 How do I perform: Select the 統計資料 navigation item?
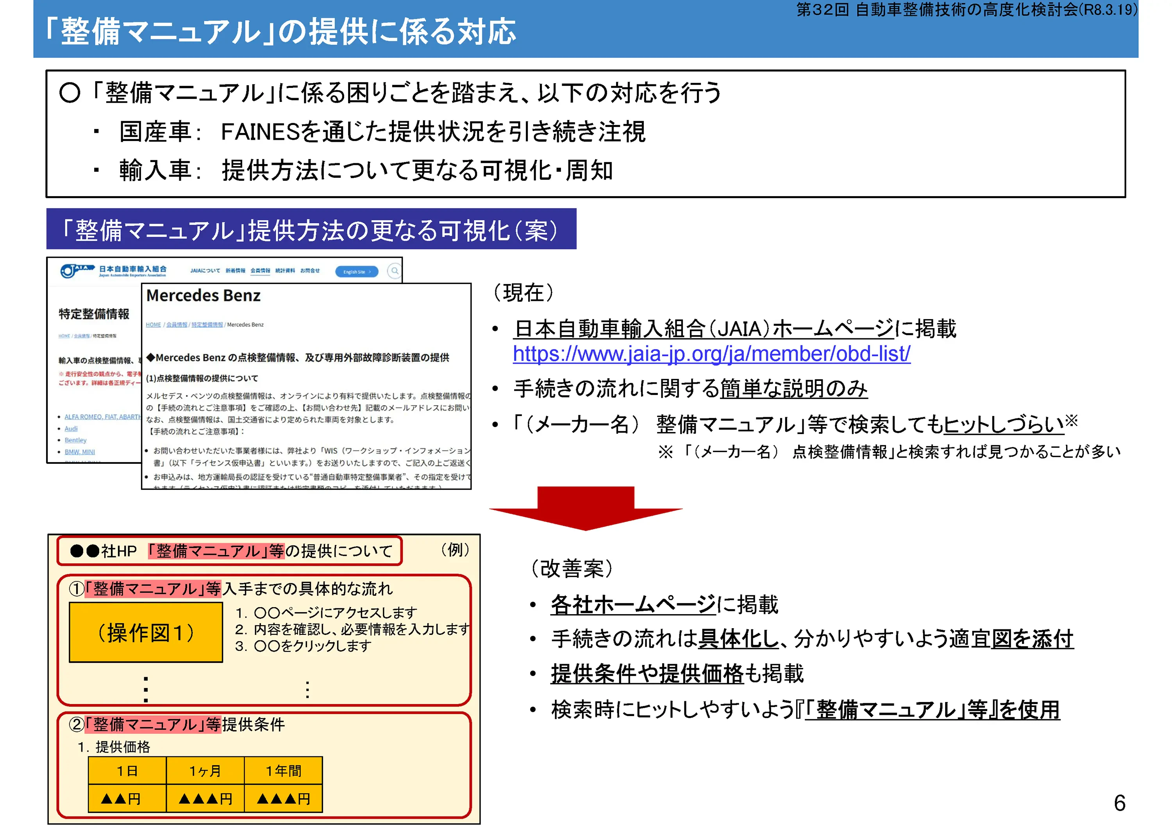285,271
